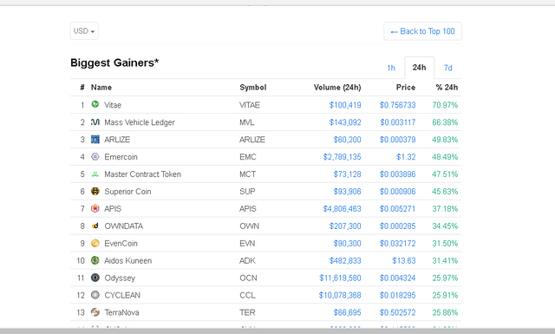Click Emercoin volume $2,789,135
This screenshot has width=555, height=334.
[x=342, y=157]
